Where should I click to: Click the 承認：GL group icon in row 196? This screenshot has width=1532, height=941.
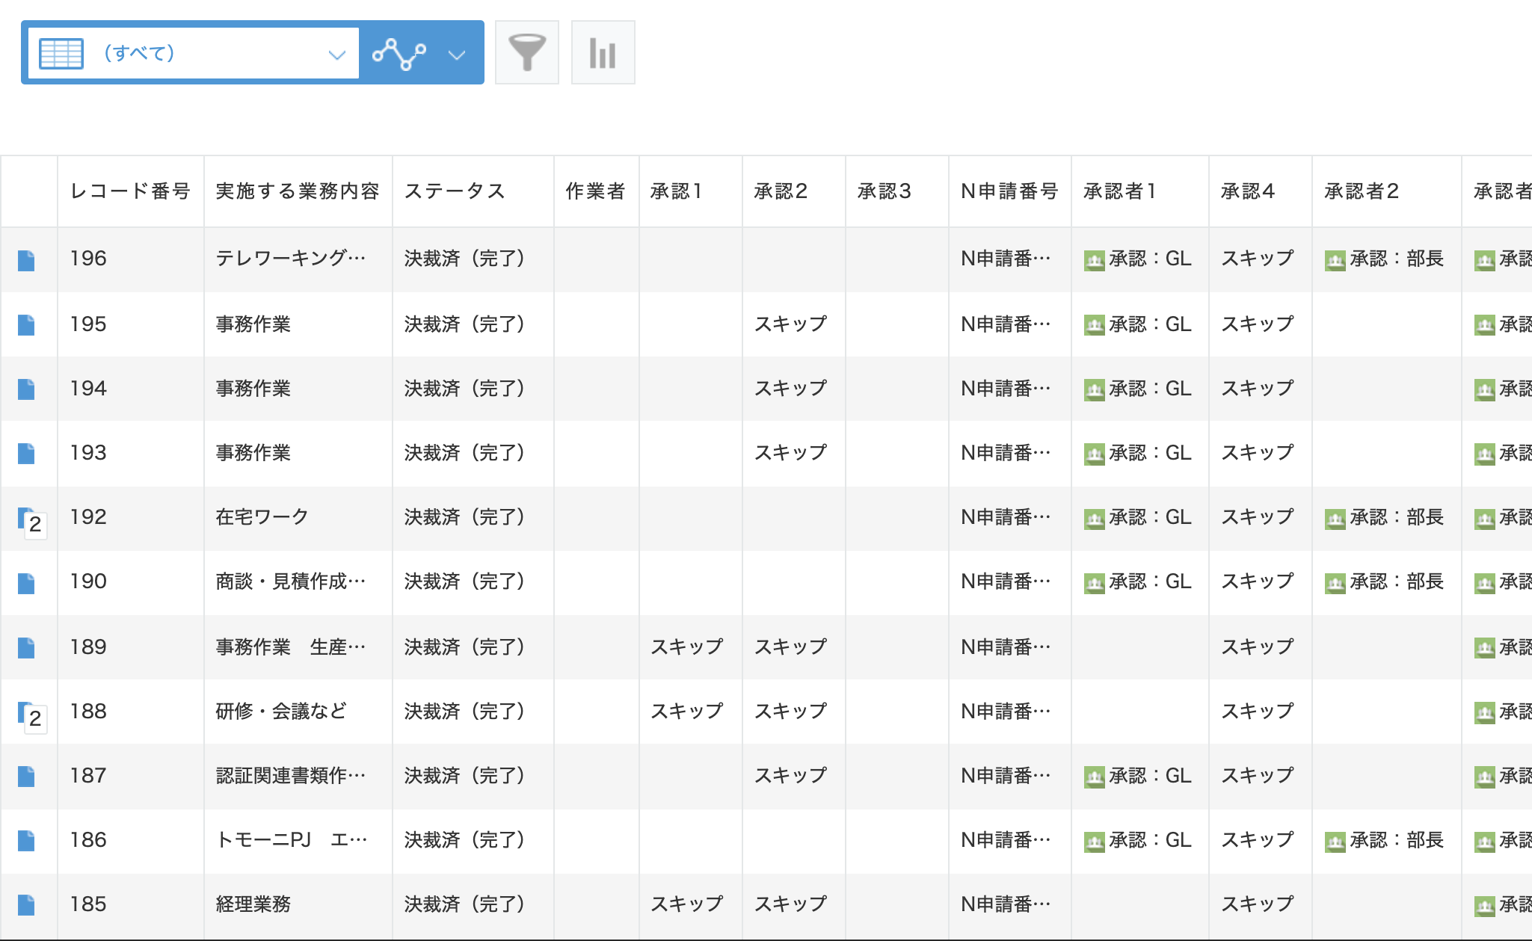tap(1095, 261)
